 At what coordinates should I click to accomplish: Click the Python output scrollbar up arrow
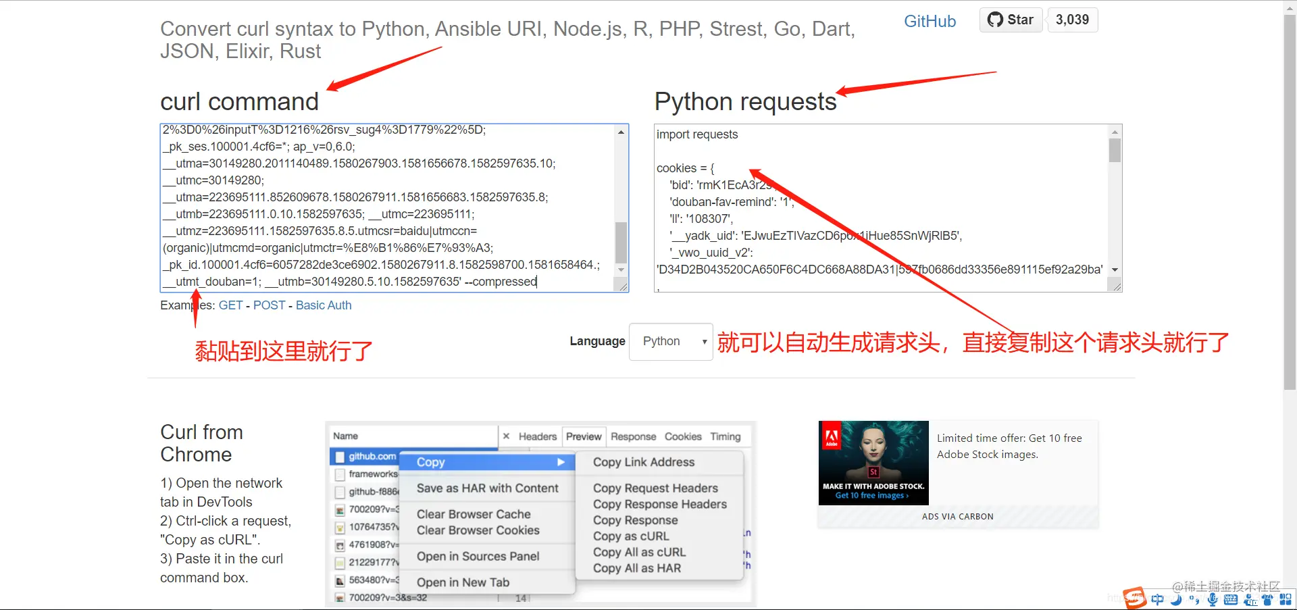pos(1115,132)
